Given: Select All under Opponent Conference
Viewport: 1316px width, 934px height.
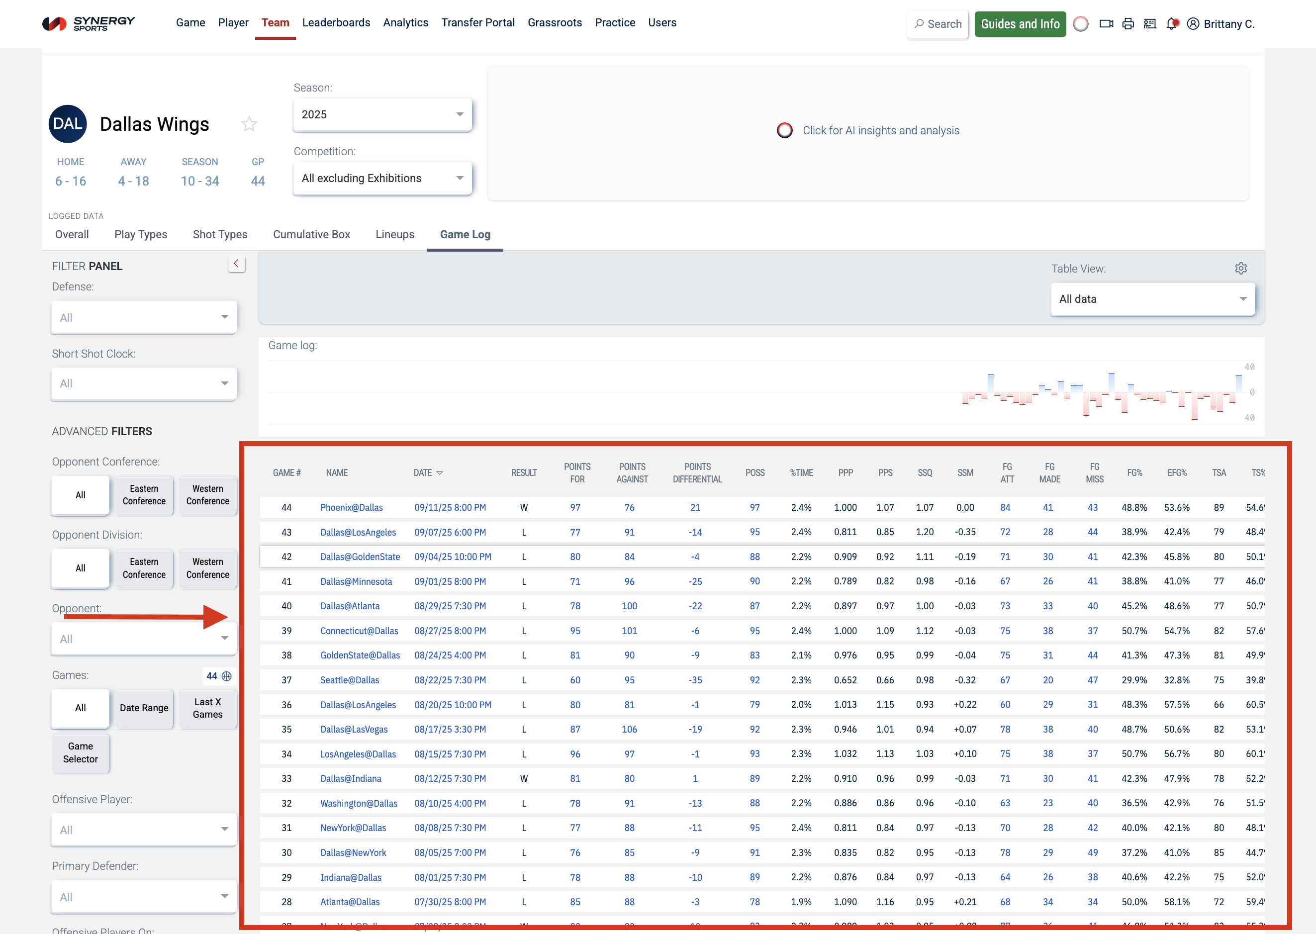Looking at the screenshot, I should pos(81,495).
